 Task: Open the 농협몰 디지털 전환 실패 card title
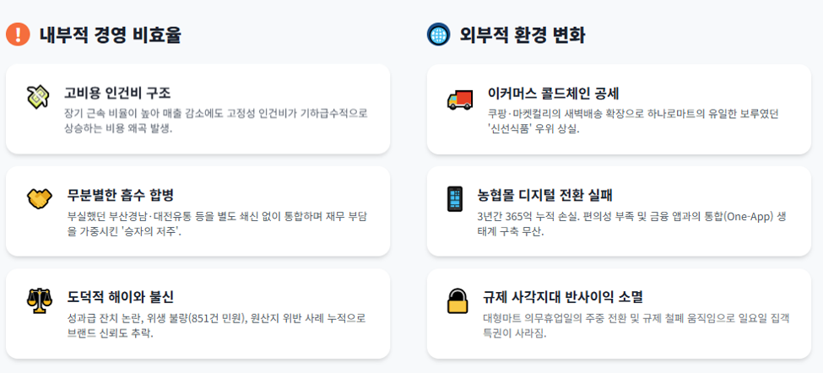point(544,196)
